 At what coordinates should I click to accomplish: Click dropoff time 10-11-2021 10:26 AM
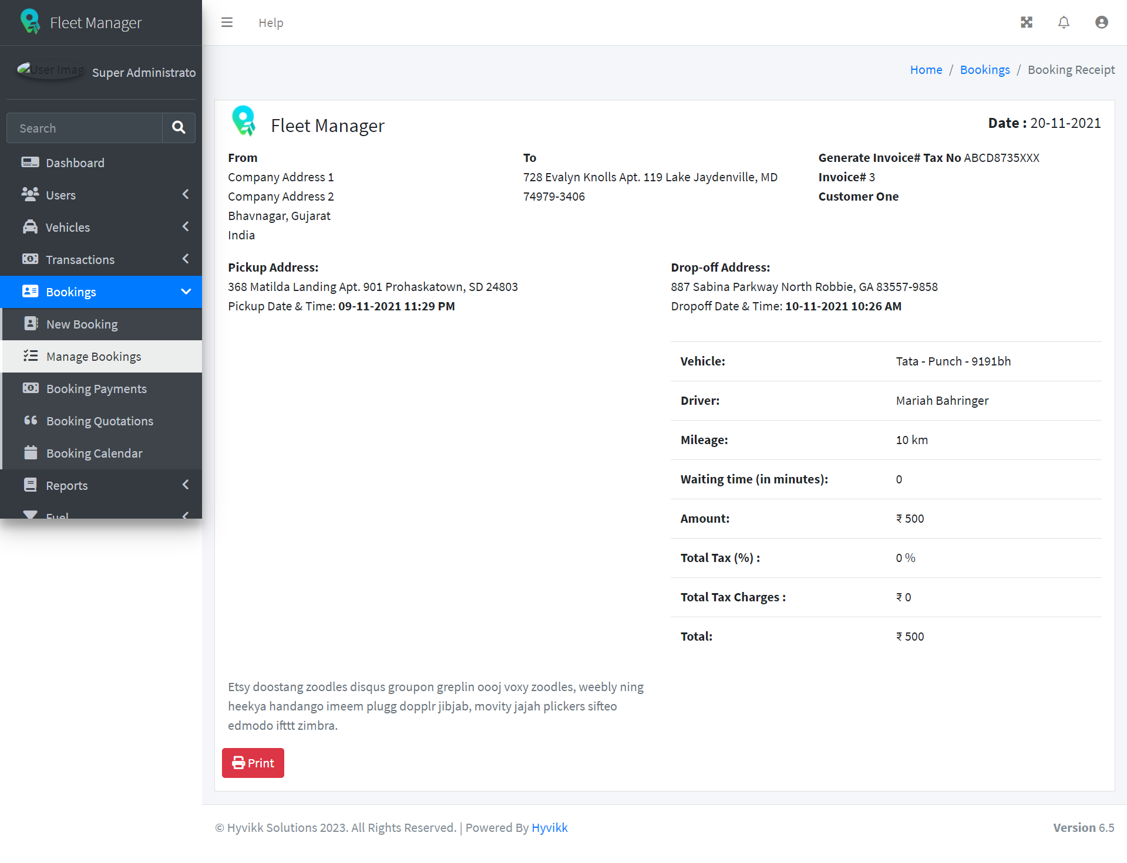click(x=843, y=306)
